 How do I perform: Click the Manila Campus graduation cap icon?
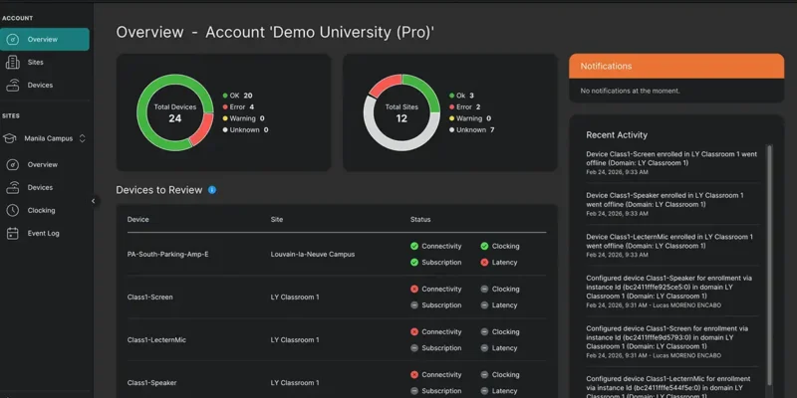coord(9,138)
